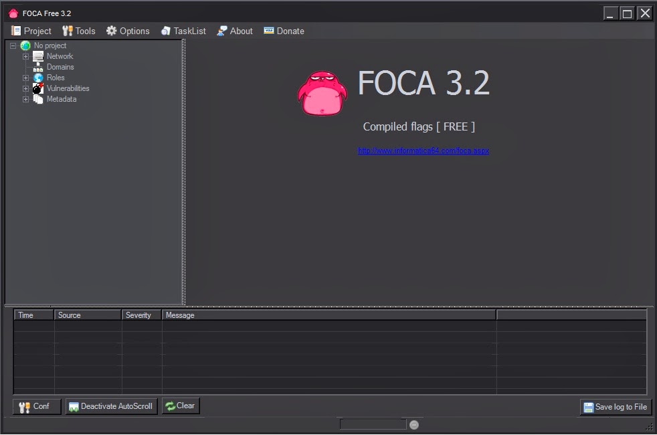Click the Options gear icon
This screenshot has height=435, width=657.
point(111,31)
